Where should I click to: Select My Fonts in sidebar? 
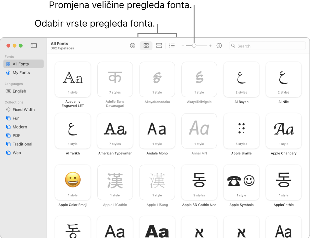pos(23,73)
